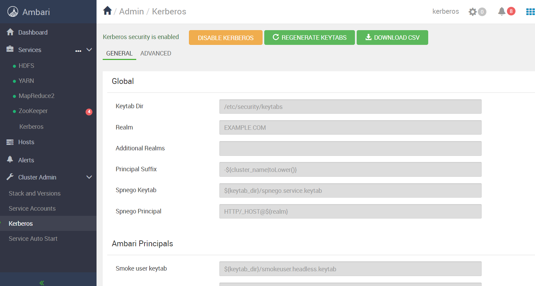Click the Ambari title text

[36, 12]
